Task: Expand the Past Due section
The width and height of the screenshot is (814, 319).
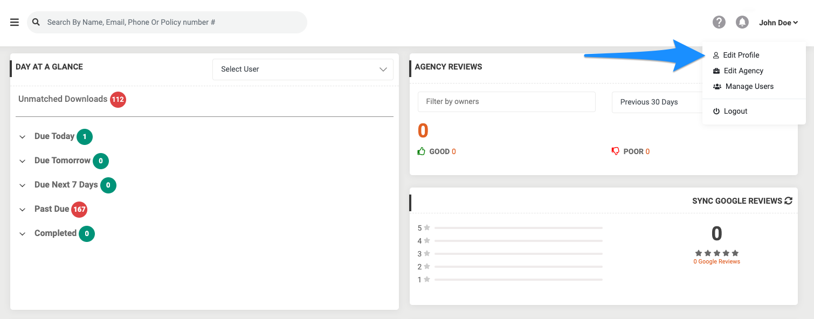Action: point(23,210)
